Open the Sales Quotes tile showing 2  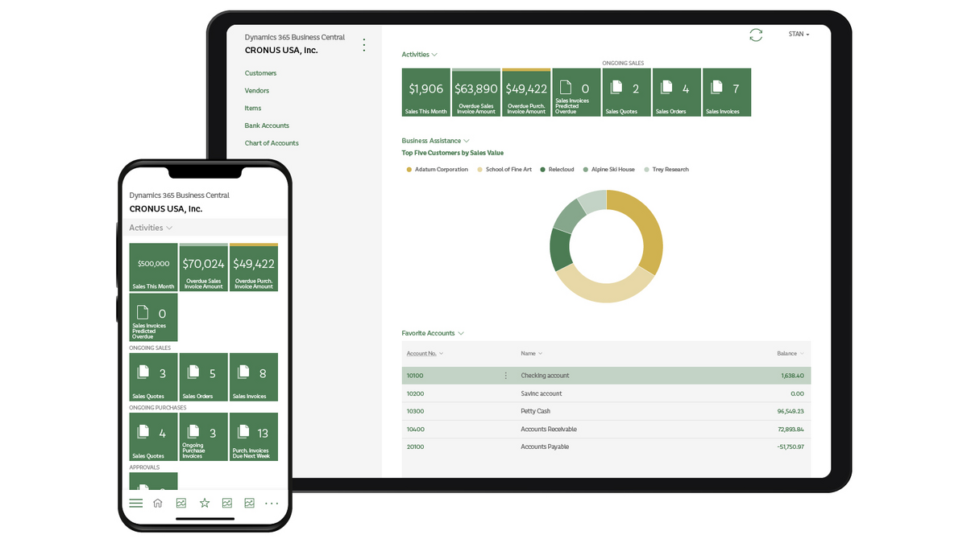pos(627,93)
